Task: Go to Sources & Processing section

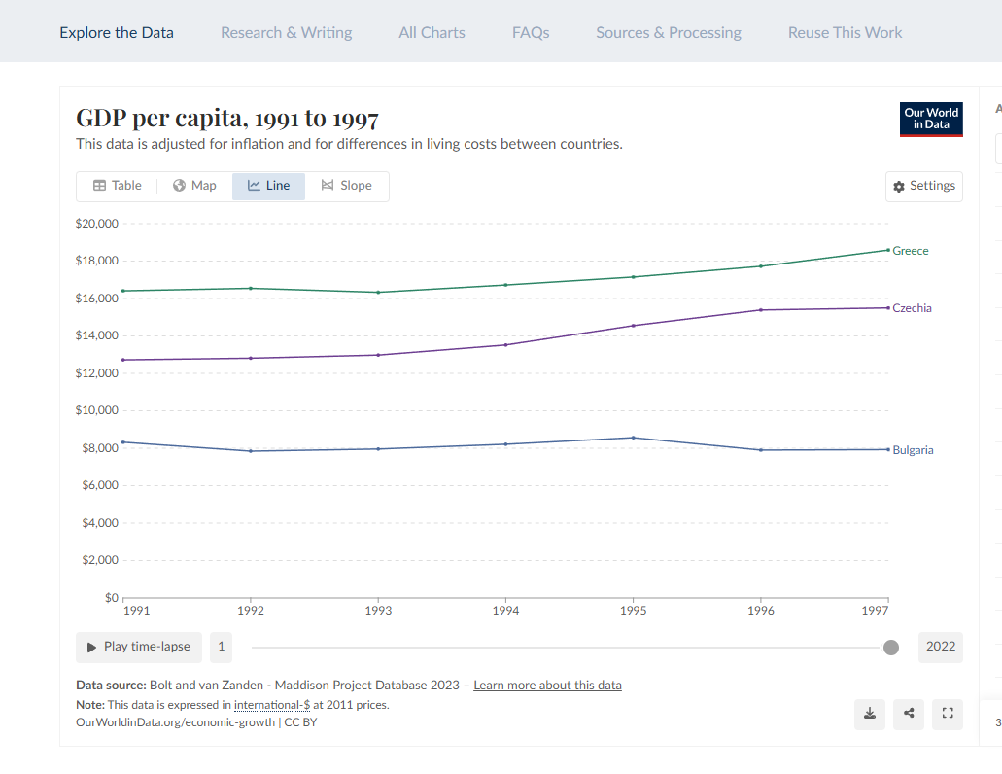Action: [669, 33]
